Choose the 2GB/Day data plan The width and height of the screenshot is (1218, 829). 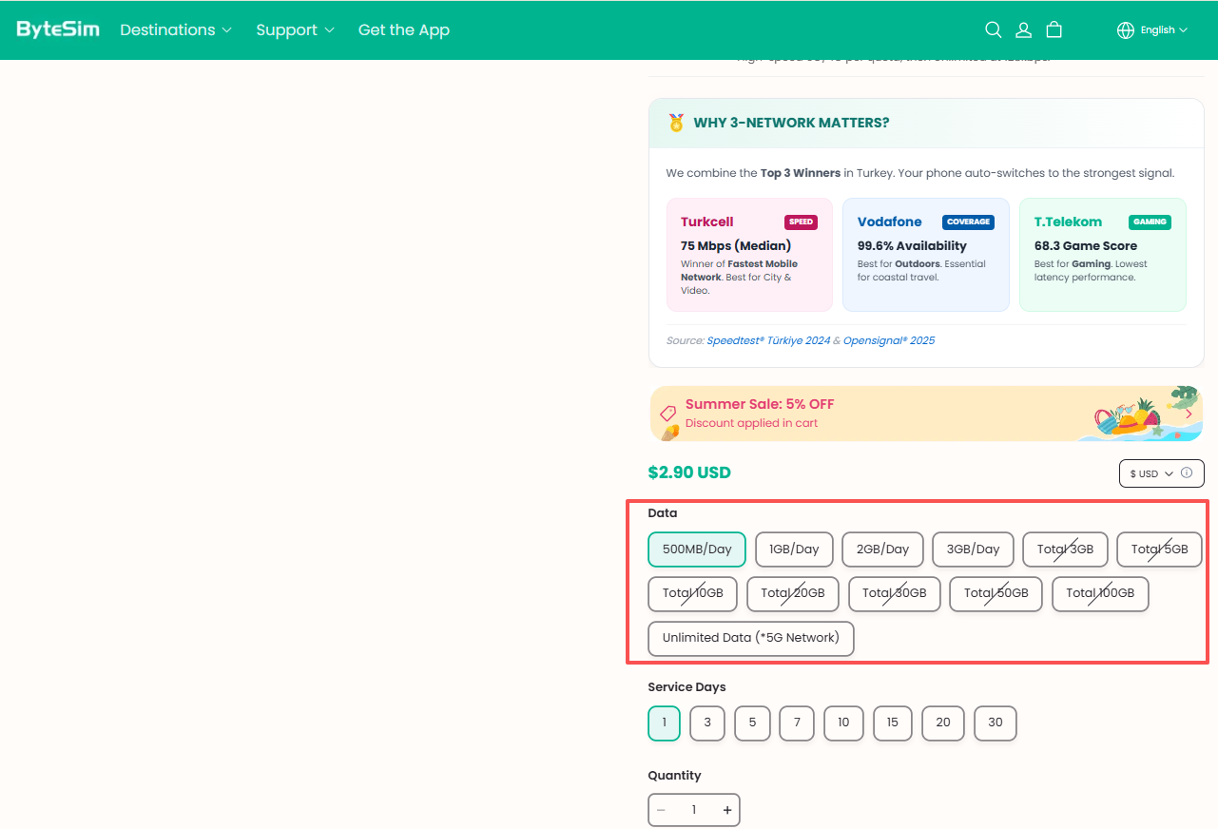[x=883, y=549]
